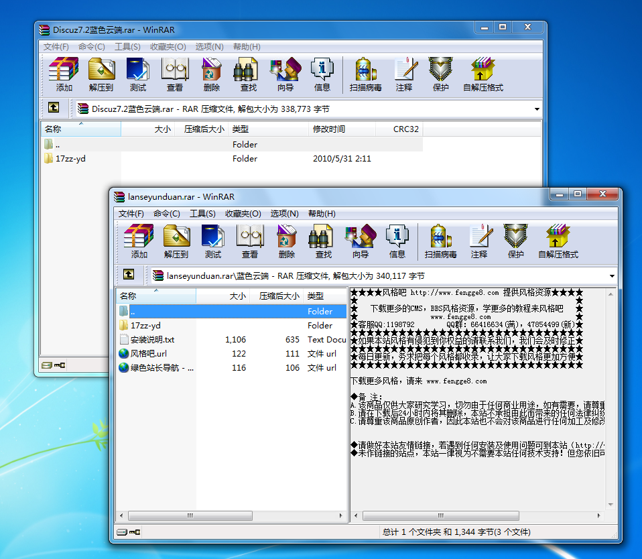Image resolution: width=642 pixels, height=559 pixels.
Task: Sort by 大小 column in Discuz7.2 window
Action: click(148, 129)
